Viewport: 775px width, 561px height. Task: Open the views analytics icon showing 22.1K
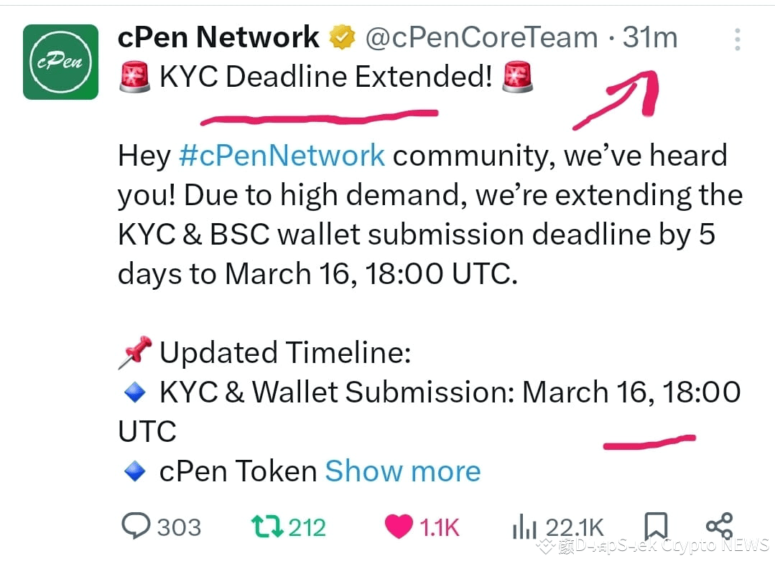coord(524,527)
